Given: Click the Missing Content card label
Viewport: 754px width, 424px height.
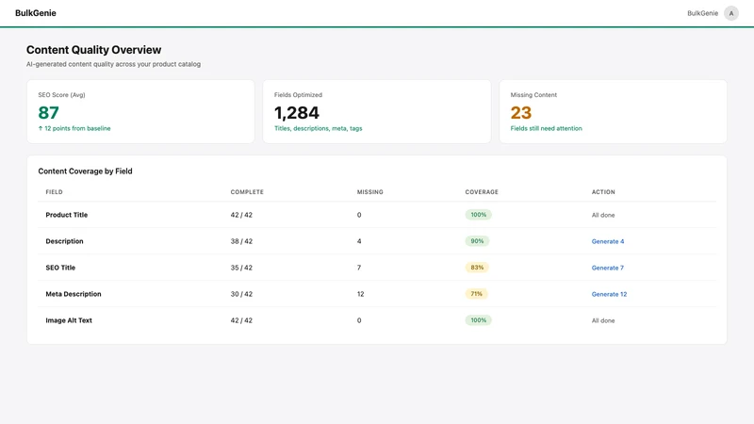Looking at the screenshot, I should pos(533,95).
